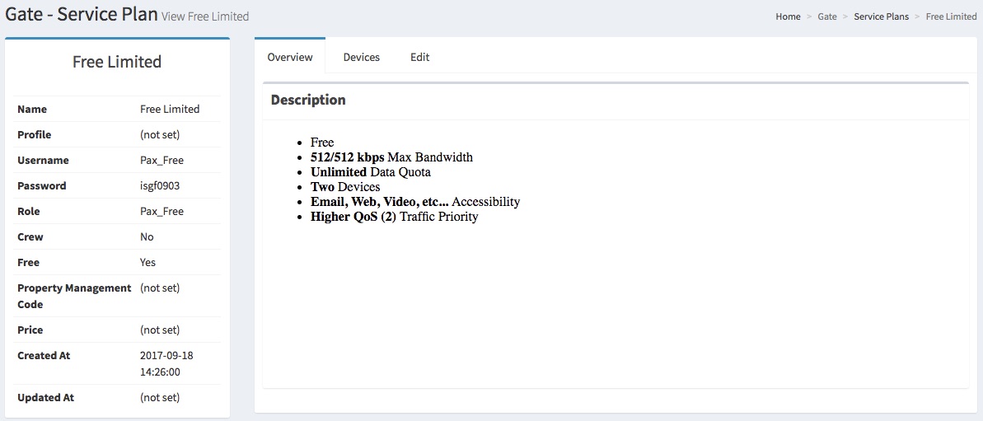Click the Username value Pax_Free
This screenshot has width=983, height=421.
pos(161,160)
